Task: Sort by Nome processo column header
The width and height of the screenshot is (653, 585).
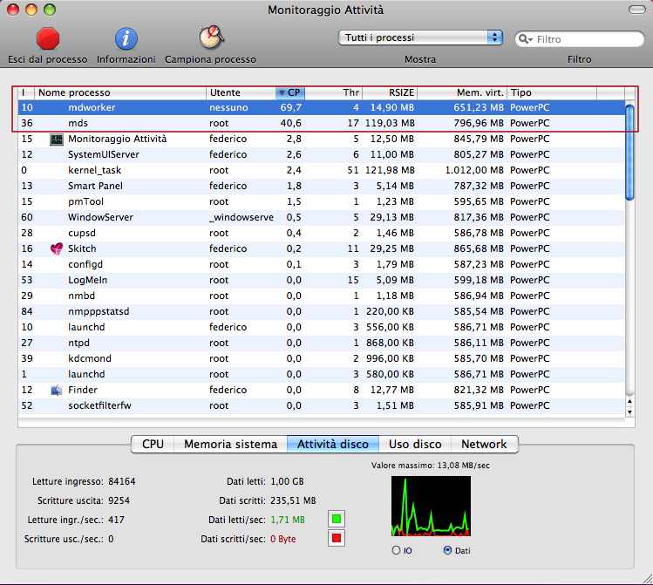Action: (120, 92)
